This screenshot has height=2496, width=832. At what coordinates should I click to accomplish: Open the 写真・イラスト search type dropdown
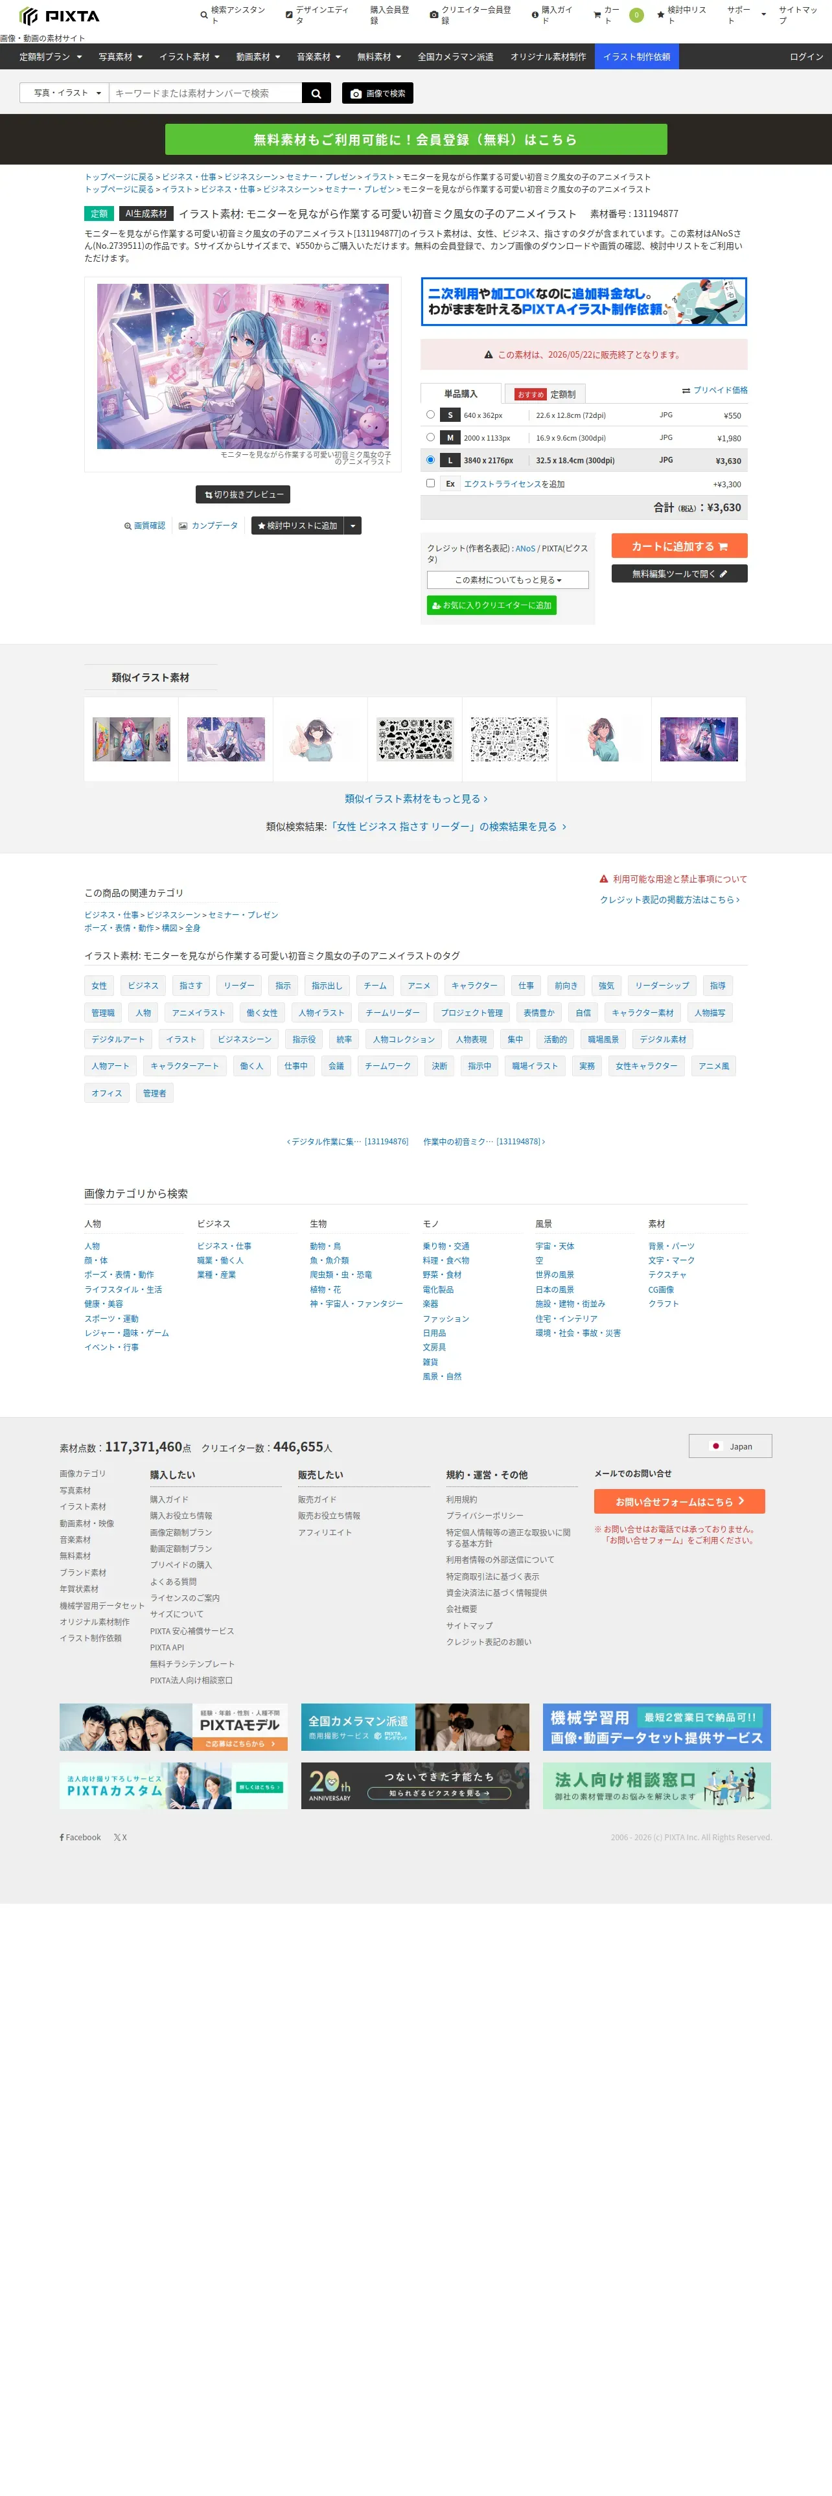[x=64, y=93]
